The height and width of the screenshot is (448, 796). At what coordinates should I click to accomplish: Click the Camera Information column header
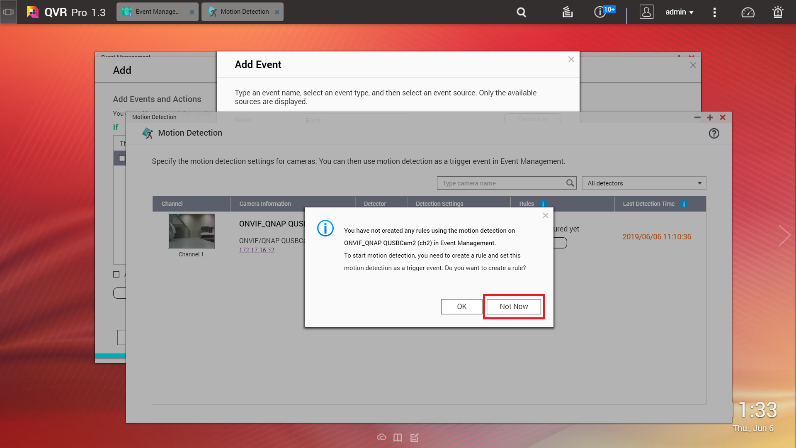click(x=293, y=204)
